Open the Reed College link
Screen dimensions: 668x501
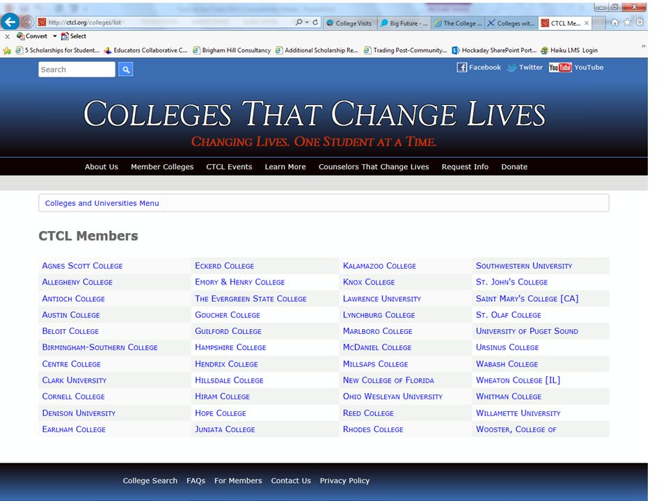tap(369, 413)
